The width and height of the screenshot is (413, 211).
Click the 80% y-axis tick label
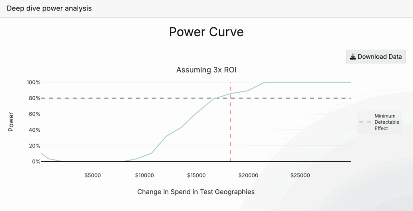(34, 98)
